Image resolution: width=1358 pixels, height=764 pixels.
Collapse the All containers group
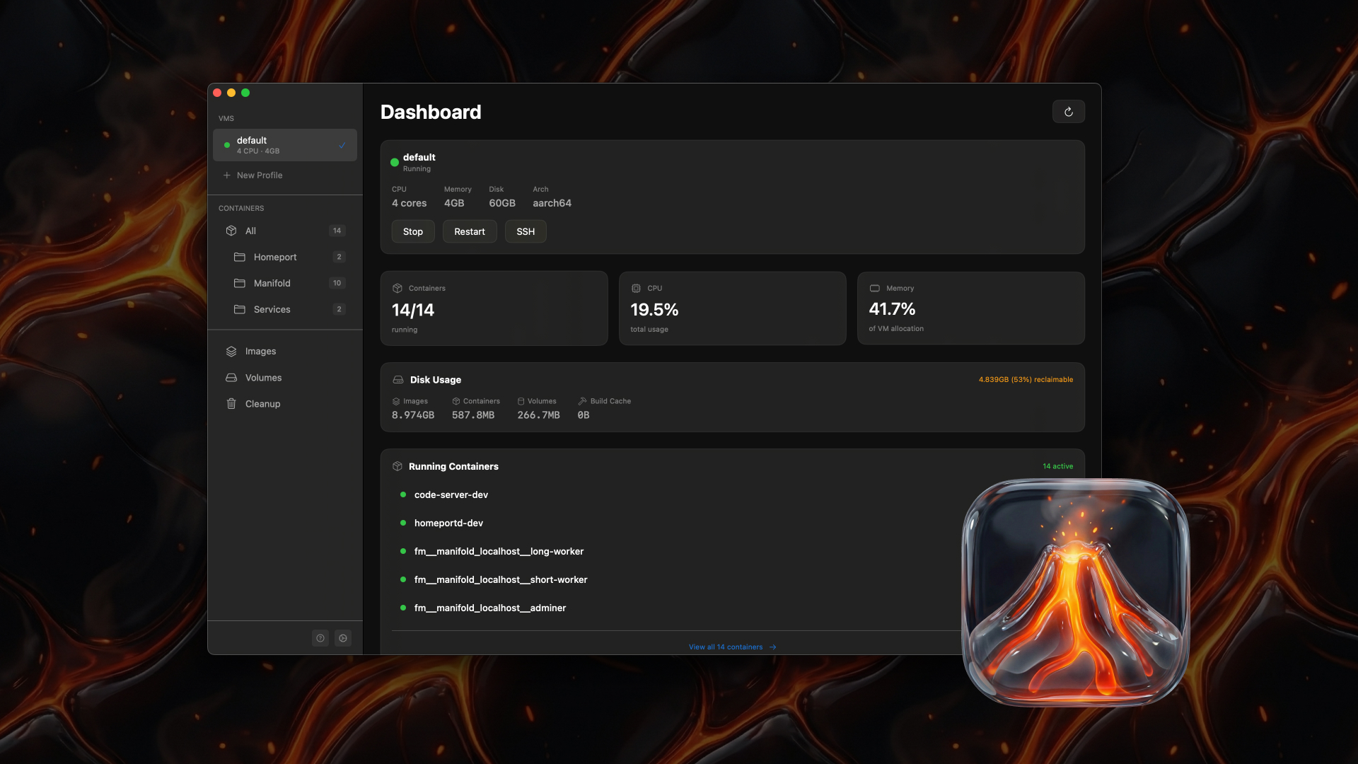click(x=250, y=231)
